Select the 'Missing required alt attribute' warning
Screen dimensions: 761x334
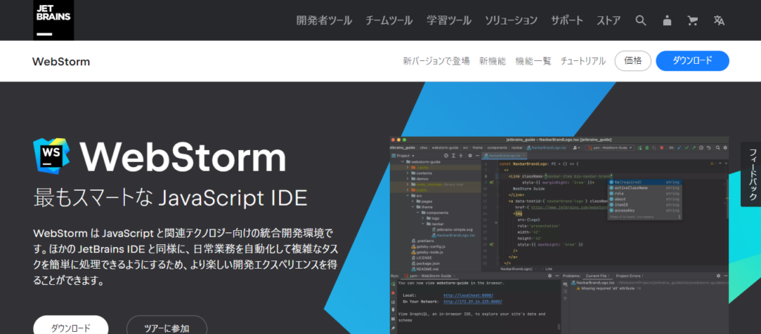pos(607,289)
